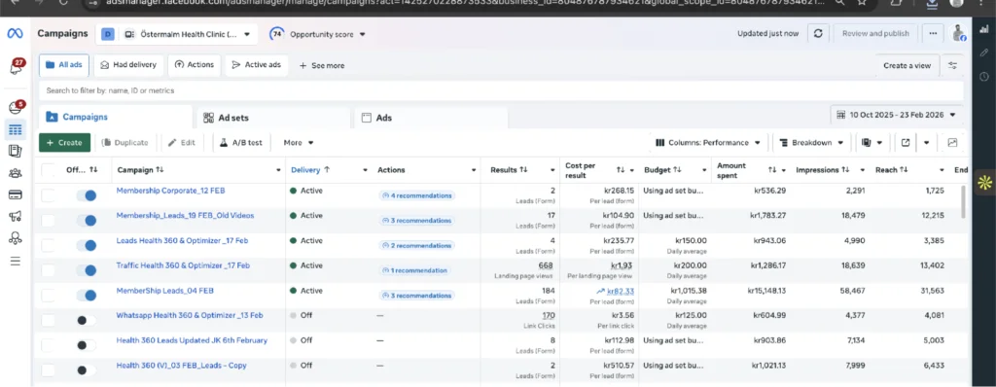Open the date range 10 Oct 2025 - 23 Feb 2026
Screen dimensions: 996x387
[896, 115]
